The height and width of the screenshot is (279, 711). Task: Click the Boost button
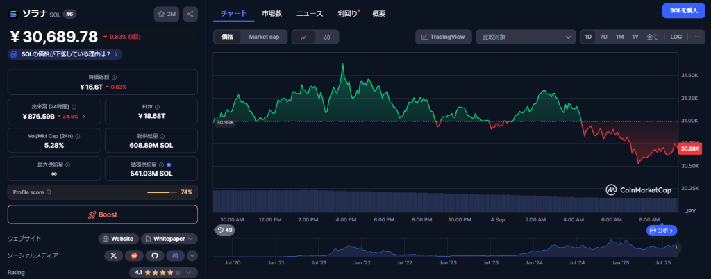103,214
